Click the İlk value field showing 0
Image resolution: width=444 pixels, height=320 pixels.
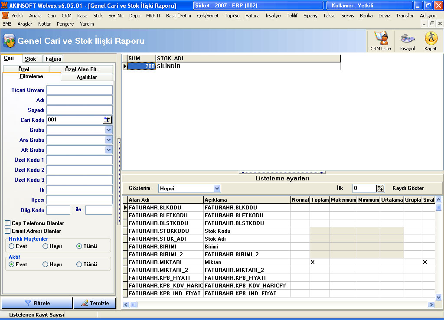[364, 188]
